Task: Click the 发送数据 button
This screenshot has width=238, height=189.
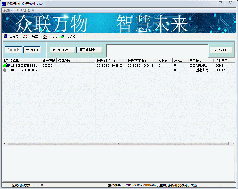Action: 221,50
